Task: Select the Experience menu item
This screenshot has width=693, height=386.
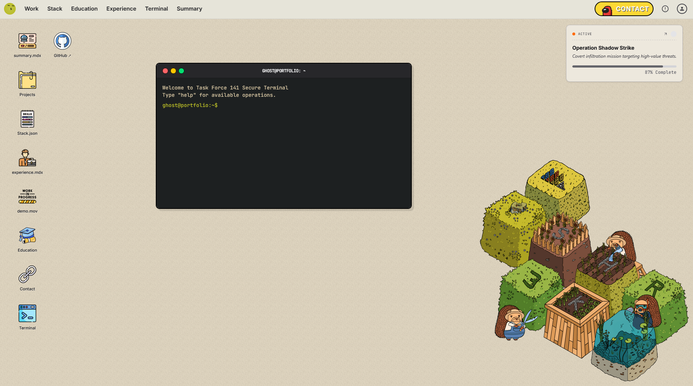Action: coord(121,9)
